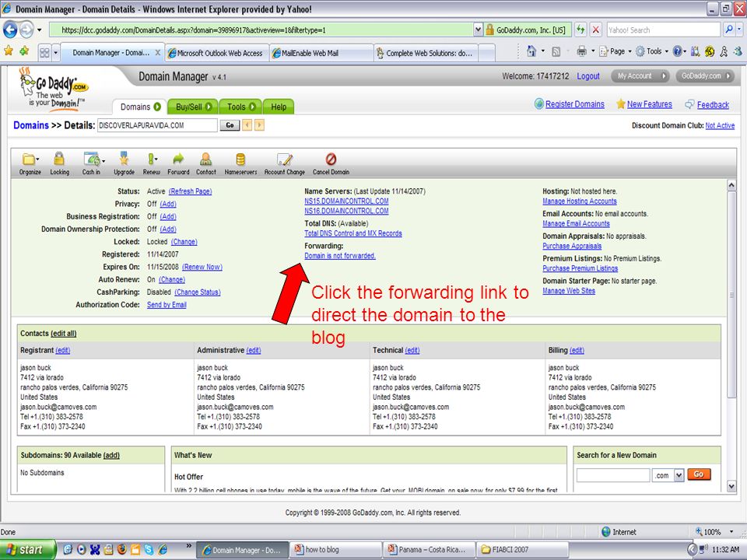Image resolution: width=747 pixels, height=560 pixels.
Task: Stop loading with the red X icon
Action: point(595,30)
